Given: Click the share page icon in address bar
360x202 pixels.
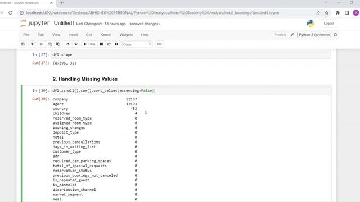Looking at the screenshot, I should [x=317, y=13].
